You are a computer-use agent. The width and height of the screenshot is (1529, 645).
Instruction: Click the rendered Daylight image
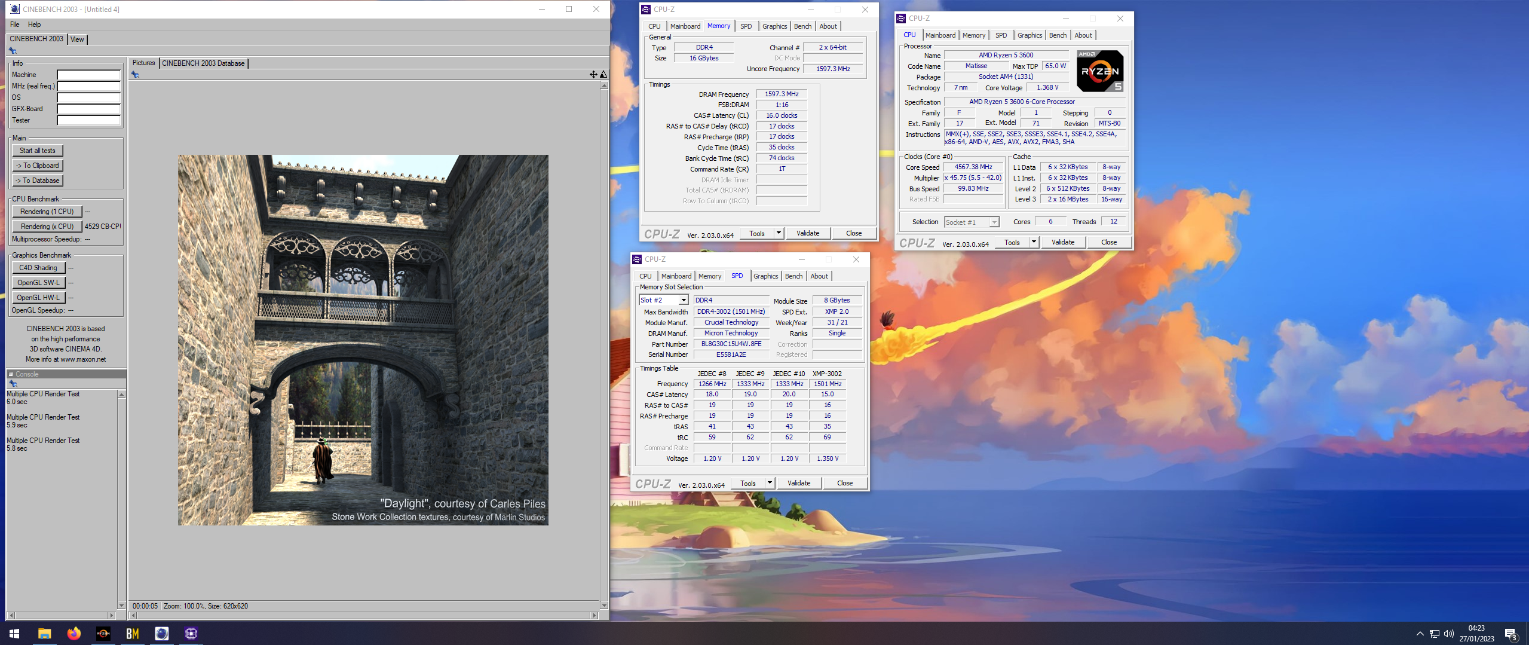coord(363,340)
